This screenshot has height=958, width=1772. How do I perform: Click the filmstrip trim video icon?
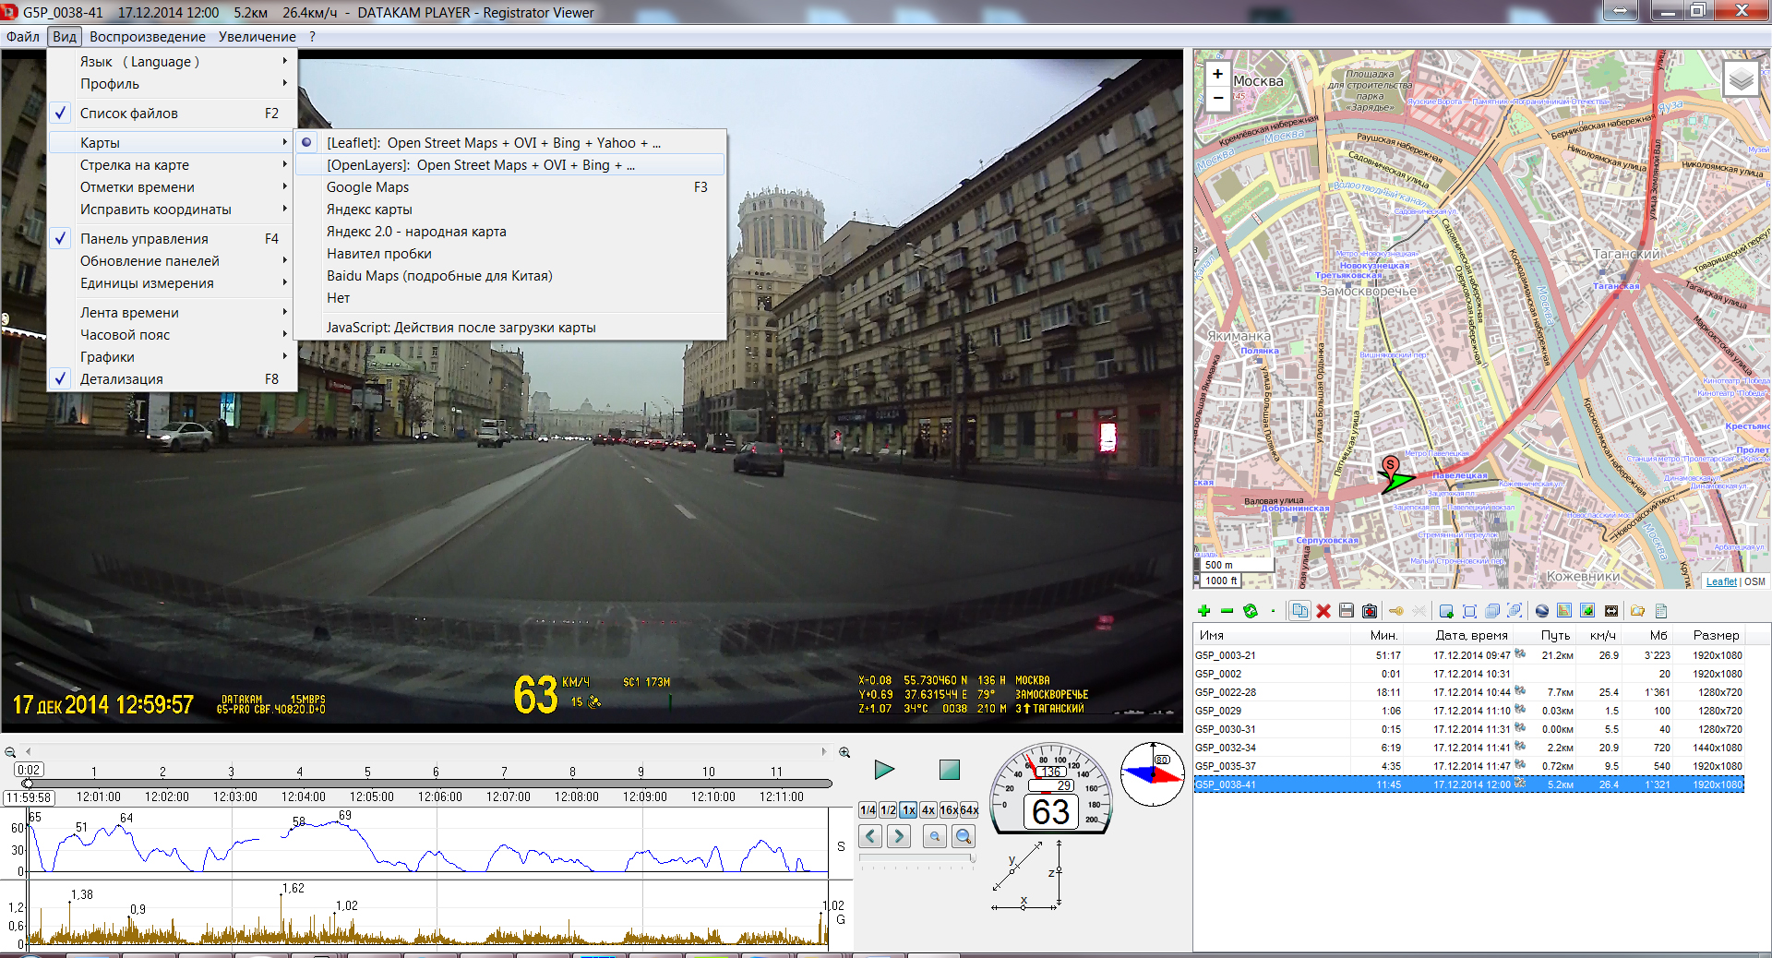1611,611
